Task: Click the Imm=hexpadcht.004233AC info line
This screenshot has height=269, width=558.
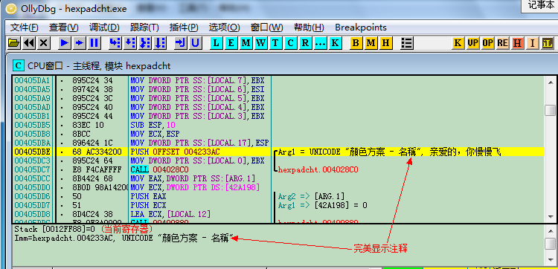Action: click(124, 238)
